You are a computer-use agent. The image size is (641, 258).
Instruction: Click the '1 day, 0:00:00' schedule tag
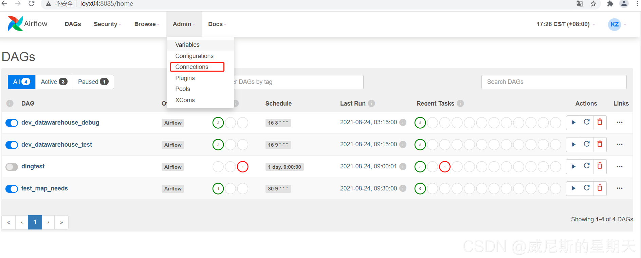coord(285,167)
